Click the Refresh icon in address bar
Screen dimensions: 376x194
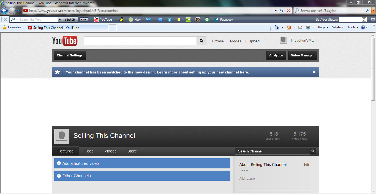[282, 11]
